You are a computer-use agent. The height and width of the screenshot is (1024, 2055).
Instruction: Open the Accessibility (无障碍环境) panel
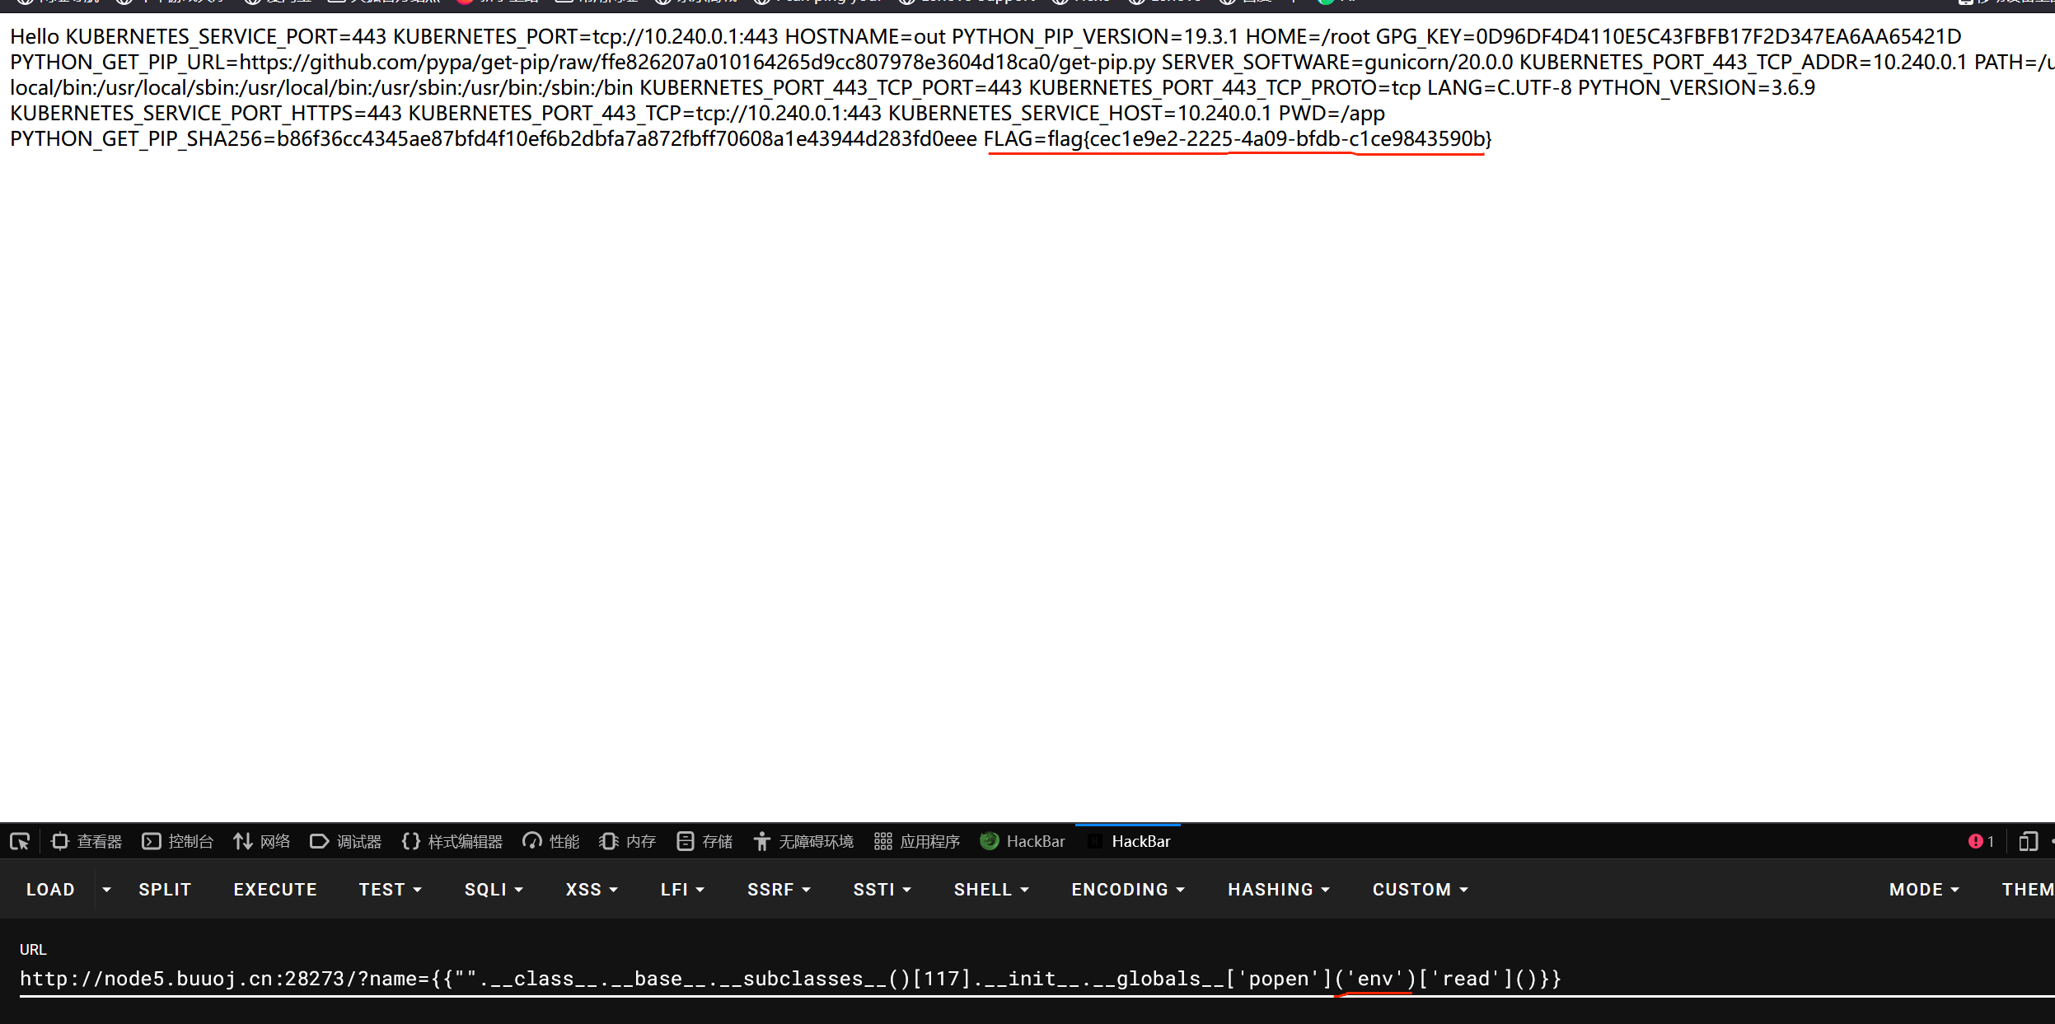click(x=803, y=841)
